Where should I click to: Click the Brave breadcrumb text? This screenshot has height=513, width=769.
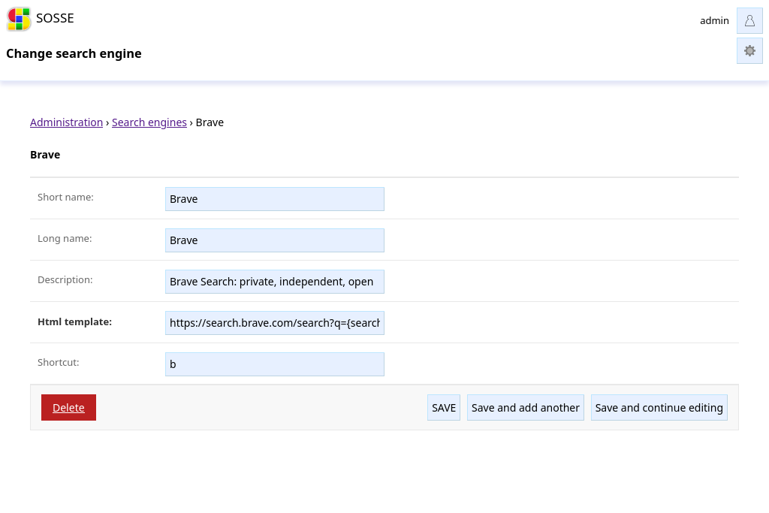(210, 122)
